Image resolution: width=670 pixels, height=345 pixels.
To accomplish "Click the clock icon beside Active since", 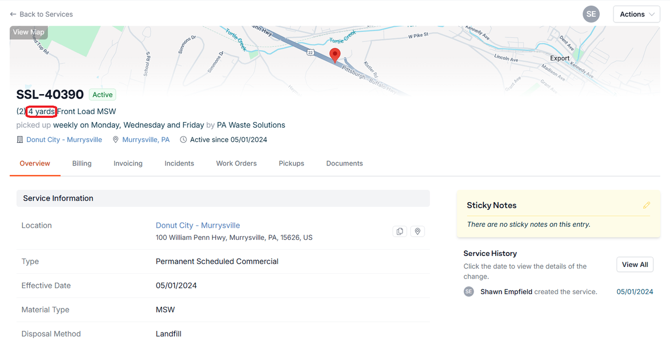I will [x=183, y=140].
